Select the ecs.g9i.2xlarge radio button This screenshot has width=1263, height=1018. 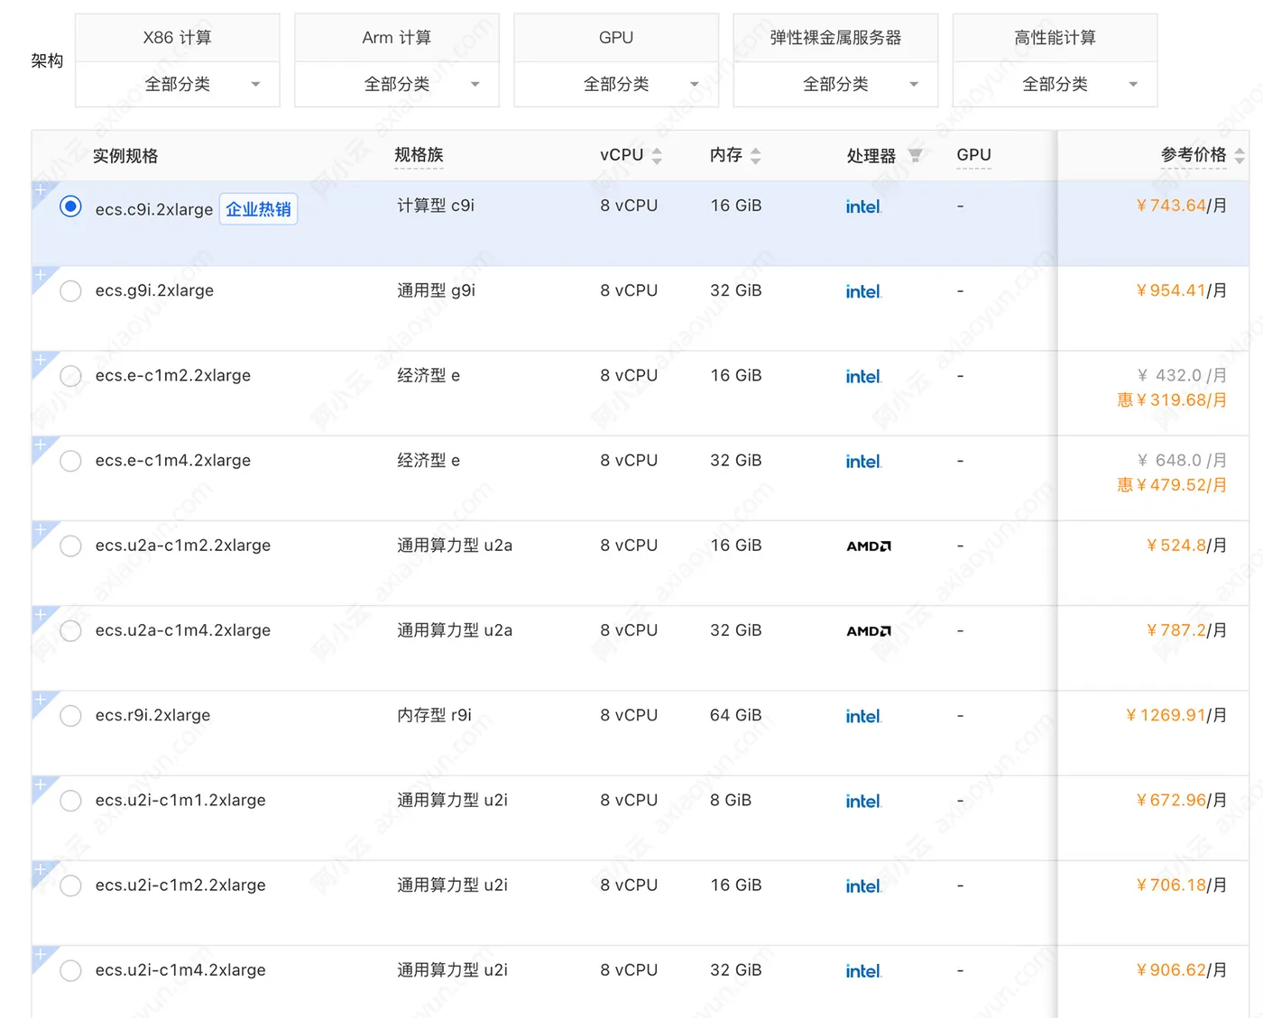[x=70, y=291]
